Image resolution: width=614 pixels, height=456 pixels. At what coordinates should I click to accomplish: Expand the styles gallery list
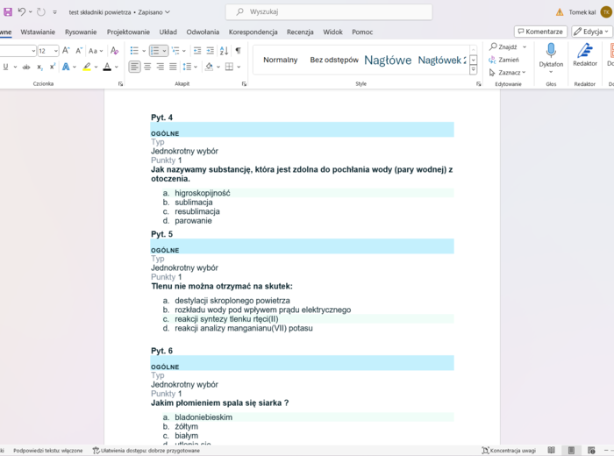[474, 71]
